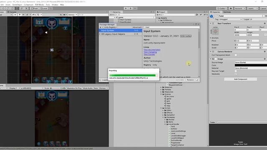This screenshot has height=150, width=267.
Task: Select Input System package row
Action: tap(121, 30)
